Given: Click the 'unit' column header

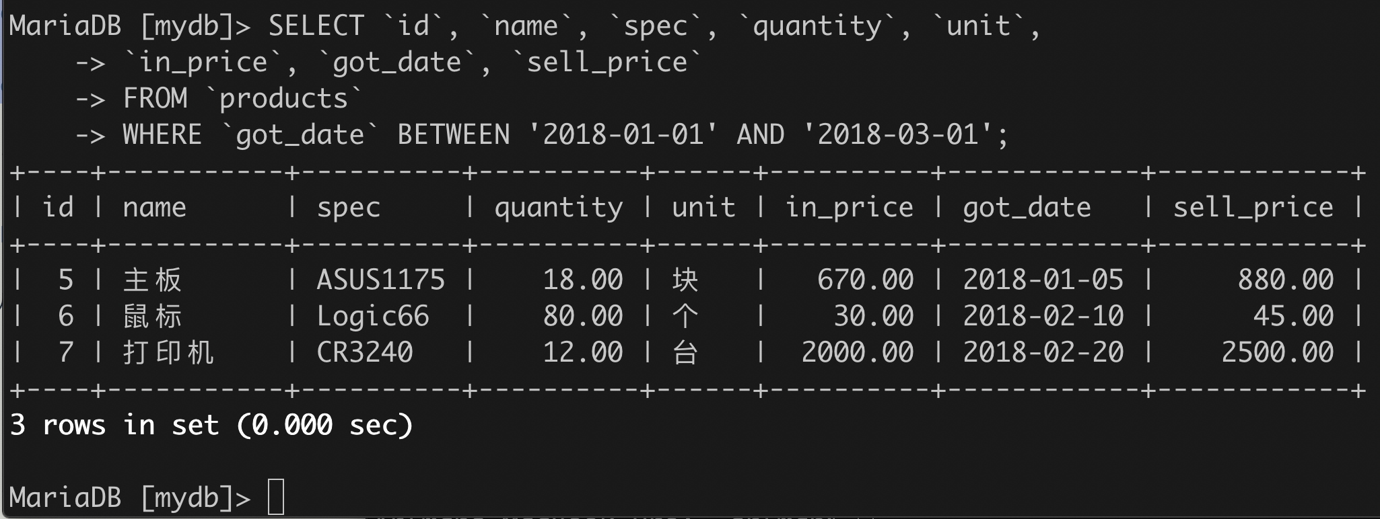Looking at the screenshot, I should [x=703, y=207].
